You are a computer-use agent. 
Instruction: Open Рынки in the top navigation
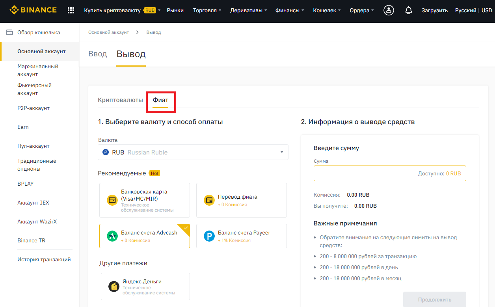pyautogui.click(x=175, y=10)
